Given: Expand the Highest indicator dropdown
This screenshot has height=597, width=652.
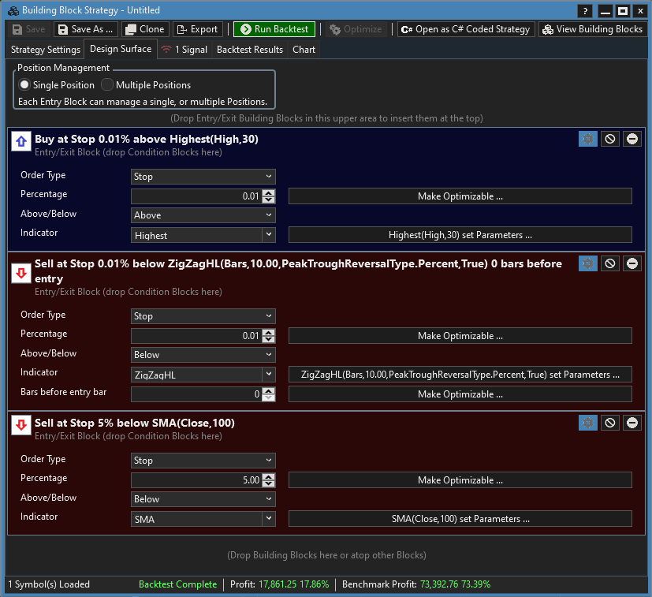Looking at the screenshot, I should pos(269,234).
